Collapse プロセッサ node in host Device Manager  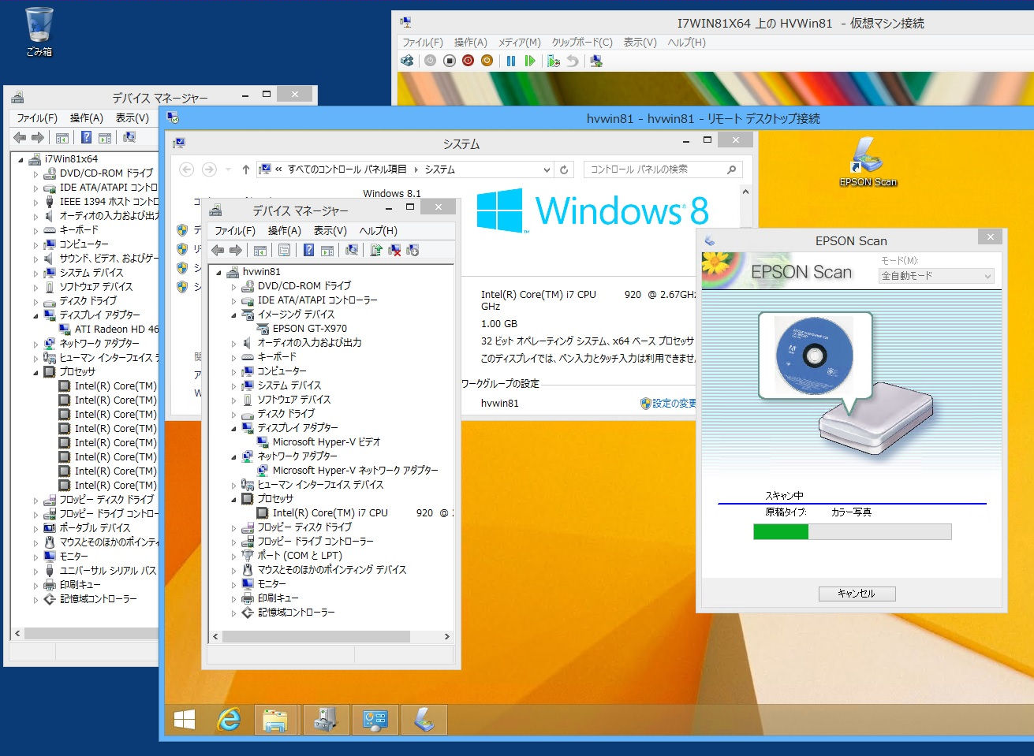36,372
